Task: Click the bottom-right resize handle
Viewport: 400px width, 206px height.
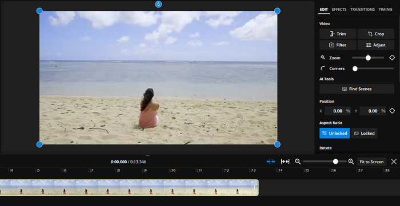Action: pyautogui.click(x=277, y=144)
